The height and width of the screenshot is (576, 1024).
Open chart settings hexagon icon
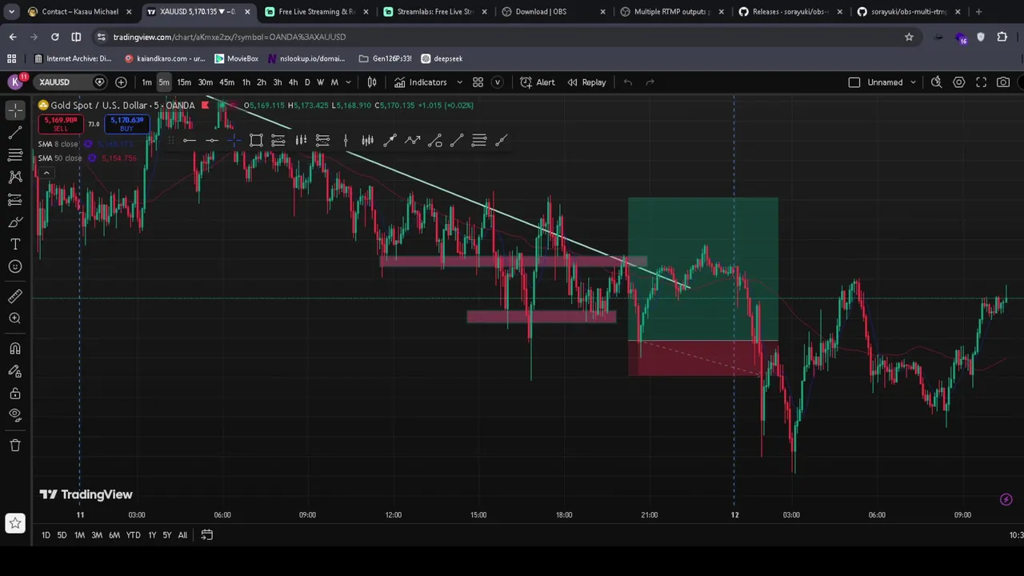tap(958, 82)
